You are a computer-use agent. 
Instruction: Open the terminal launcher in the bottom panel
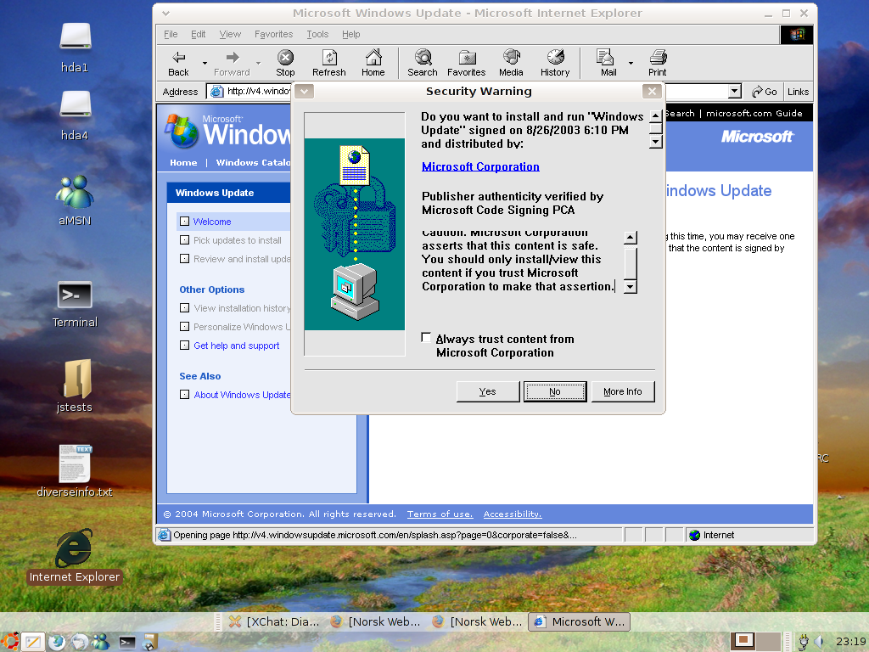[x=127, y=642]
